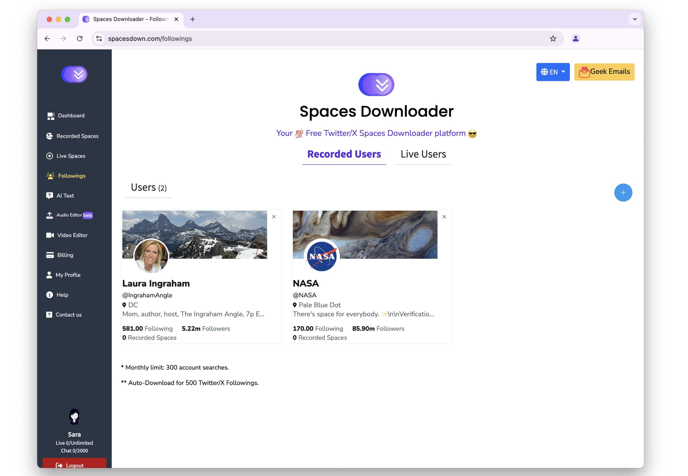The height and width of the screenshot is (476, 688).
Task: Select the Recorded Users tab
Action: click(x=344, y=154)
